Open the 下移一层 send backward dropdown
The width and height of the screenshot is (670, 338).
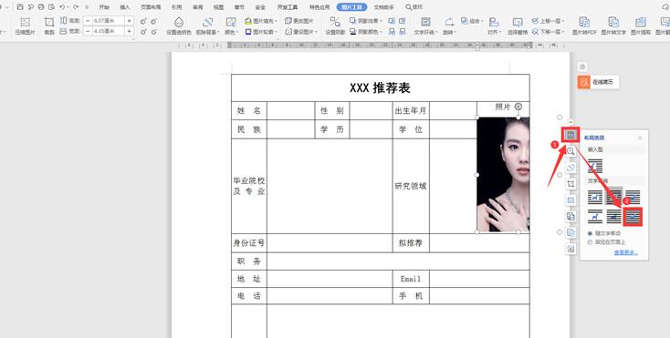click(549, 32)
